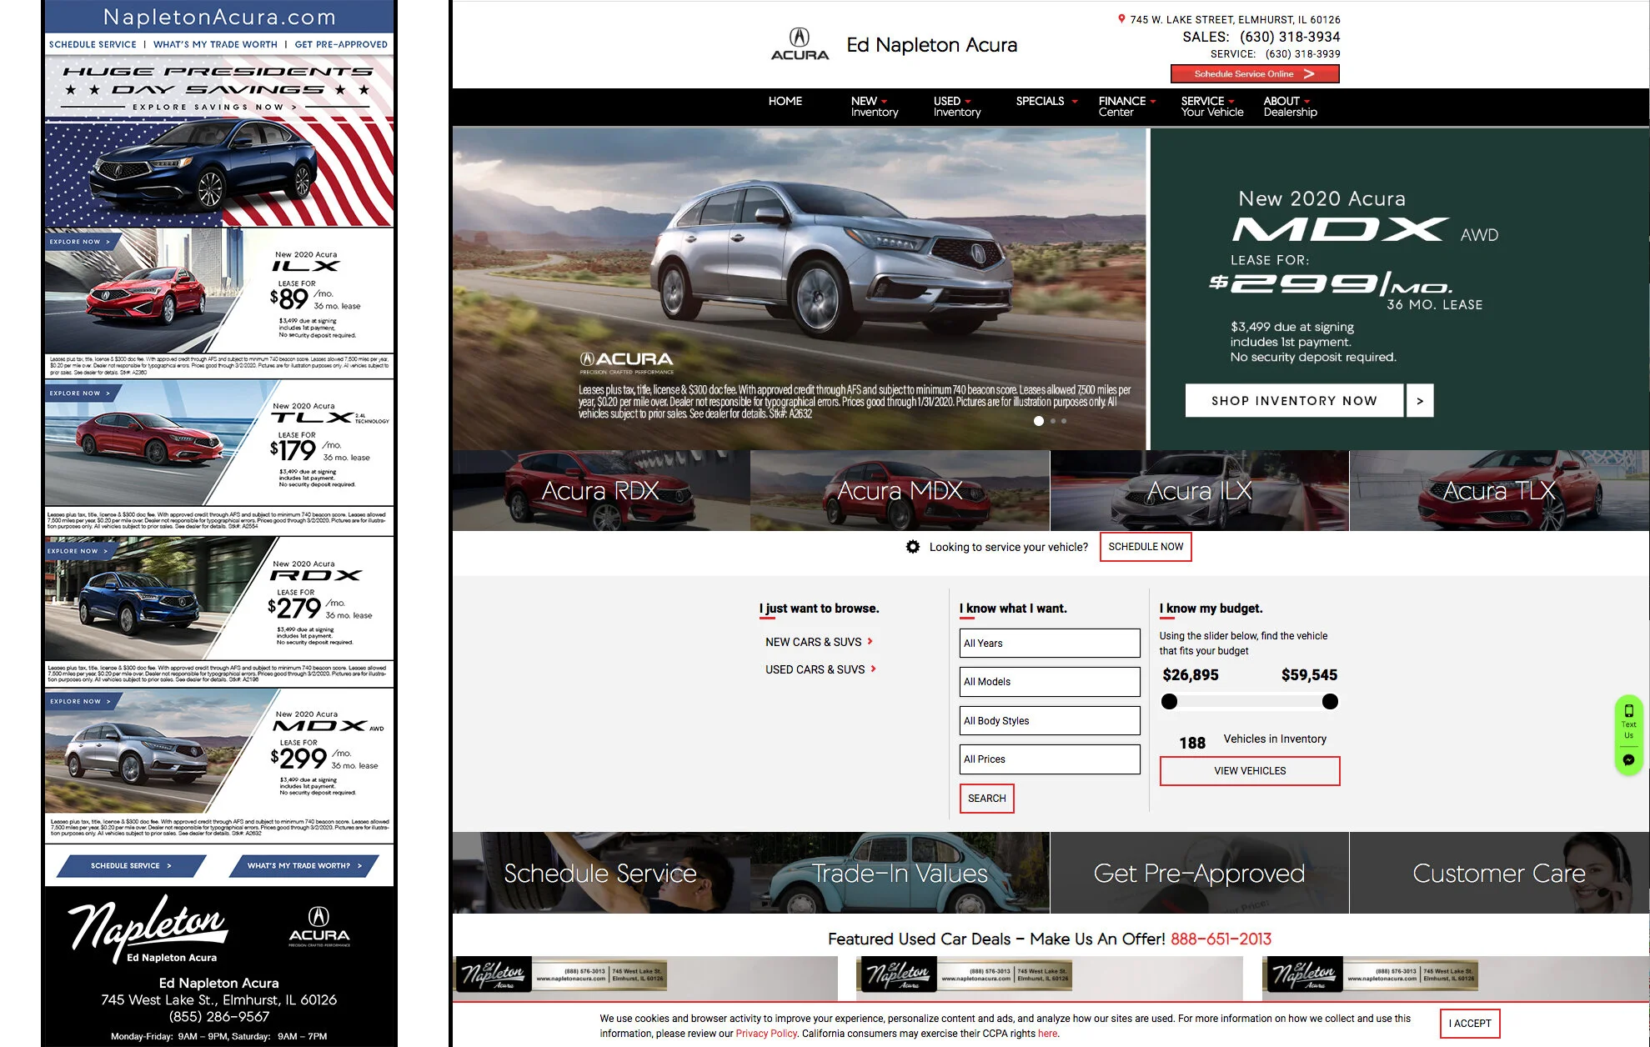Open the FINANCE Center menu

(1126, 106)
